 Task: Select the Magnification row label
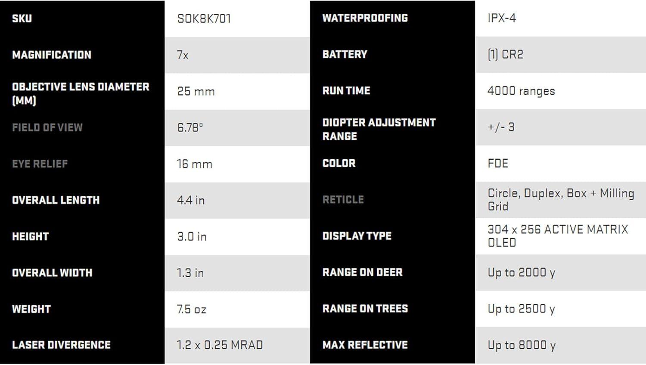pos(52,55)
